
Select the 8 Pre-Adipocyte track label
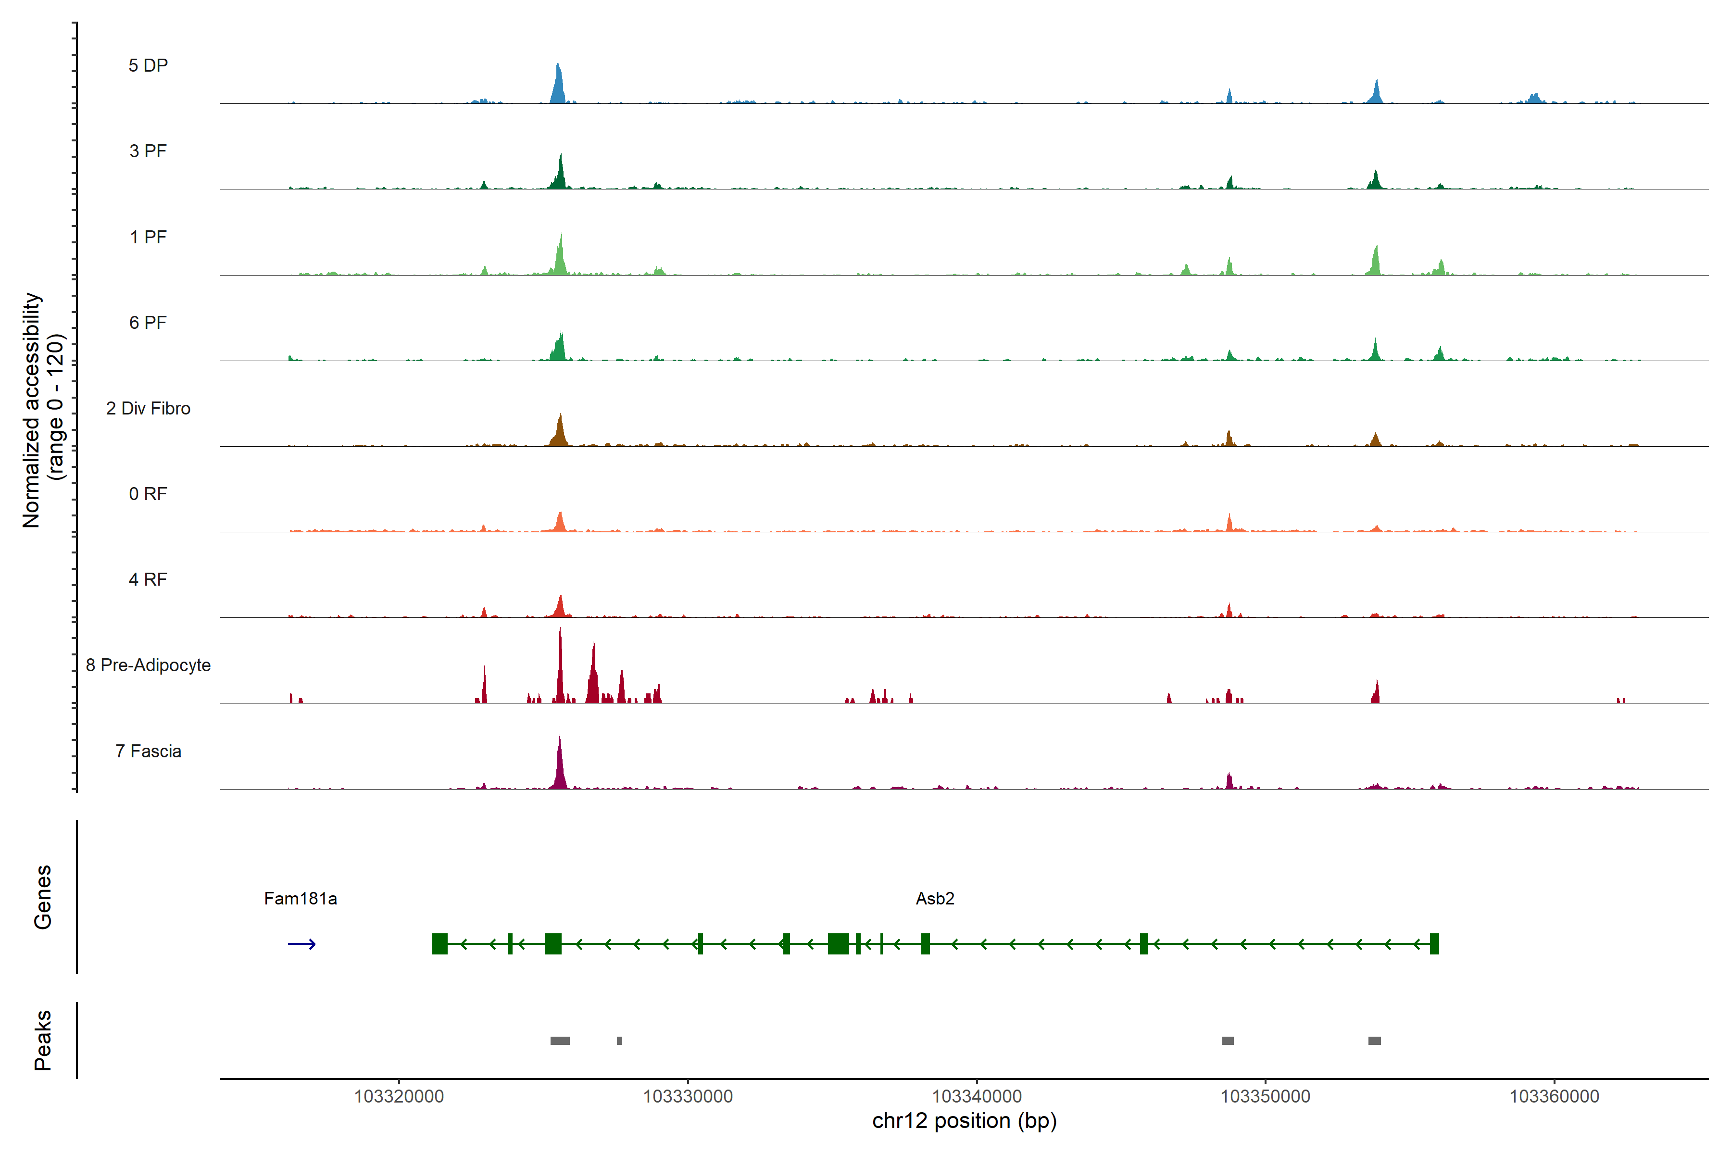click(148, 665)
